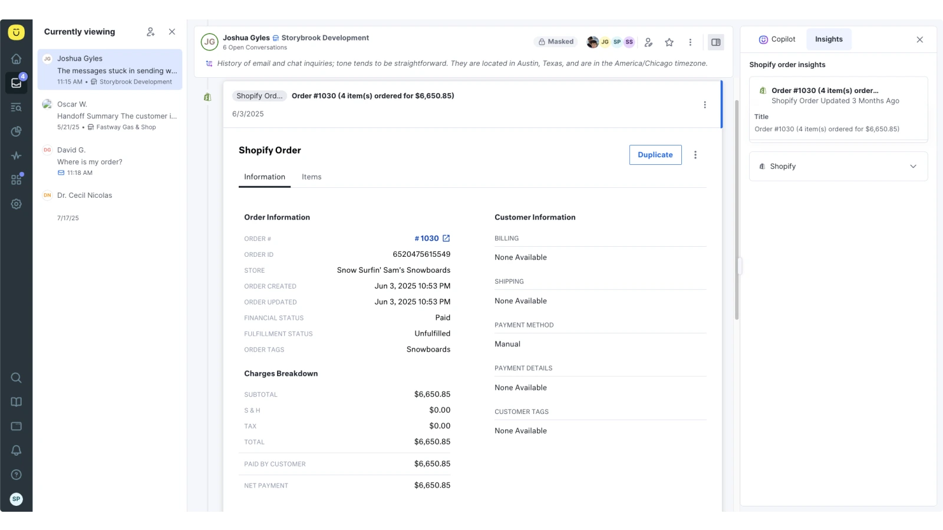Viewport: 943px width, 530px height.
Task: Click the Help question mark icon
Action: pos(17,475)
